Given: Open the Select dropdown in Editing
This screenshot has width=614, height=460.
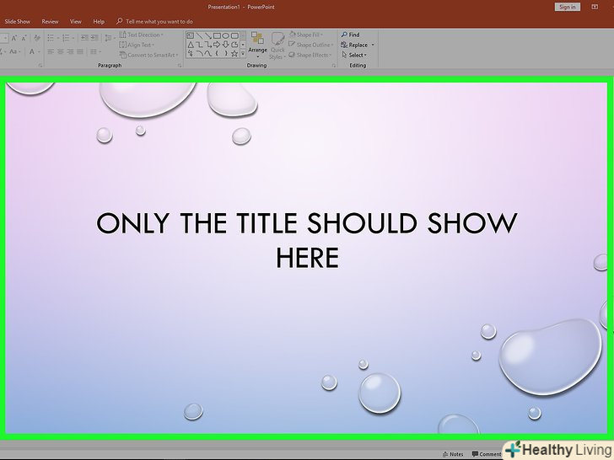Looking at the screenshot, I should click(x=354, y=55).
